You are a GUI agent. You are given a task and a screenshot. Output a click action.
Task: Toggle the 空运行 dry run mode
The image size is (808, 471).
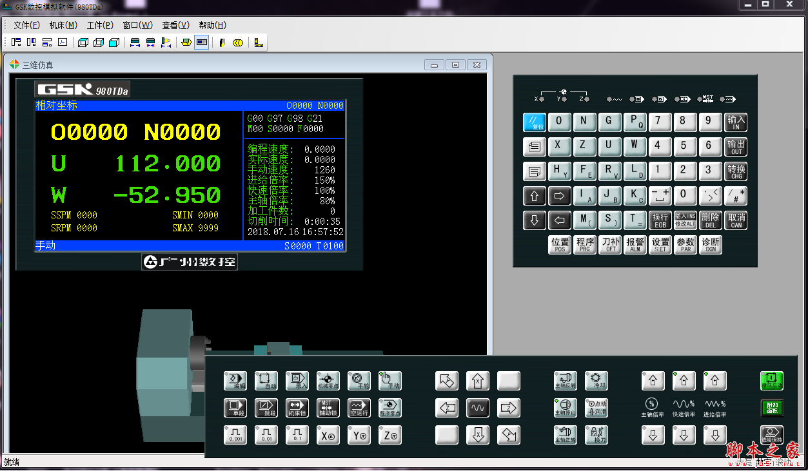(359, 408)
